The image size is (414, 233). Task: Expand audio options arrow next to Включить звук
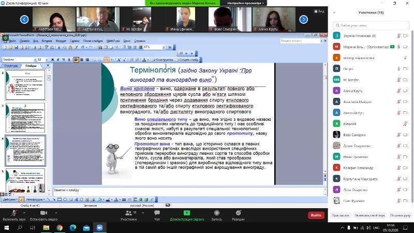[x=24, y=213]
